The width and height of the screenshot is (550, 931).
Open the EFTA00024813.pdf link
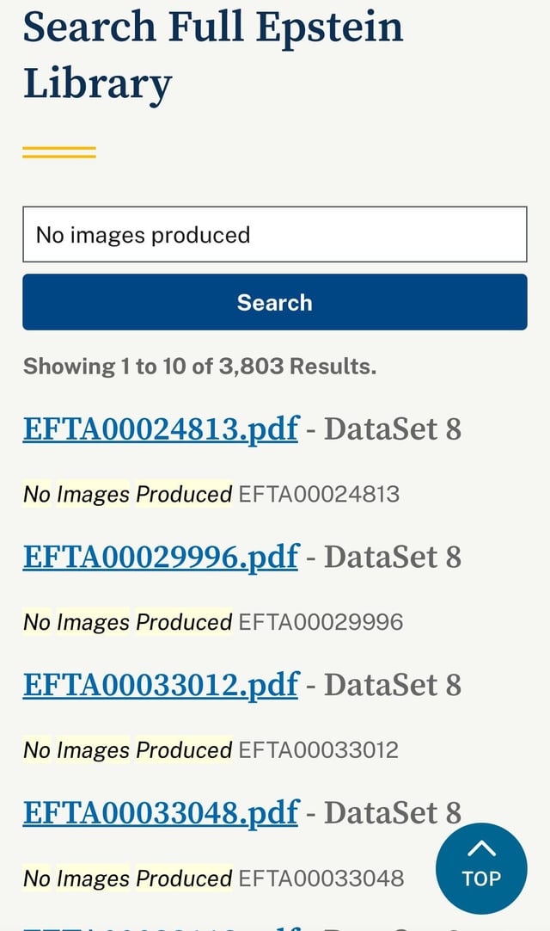161,429
